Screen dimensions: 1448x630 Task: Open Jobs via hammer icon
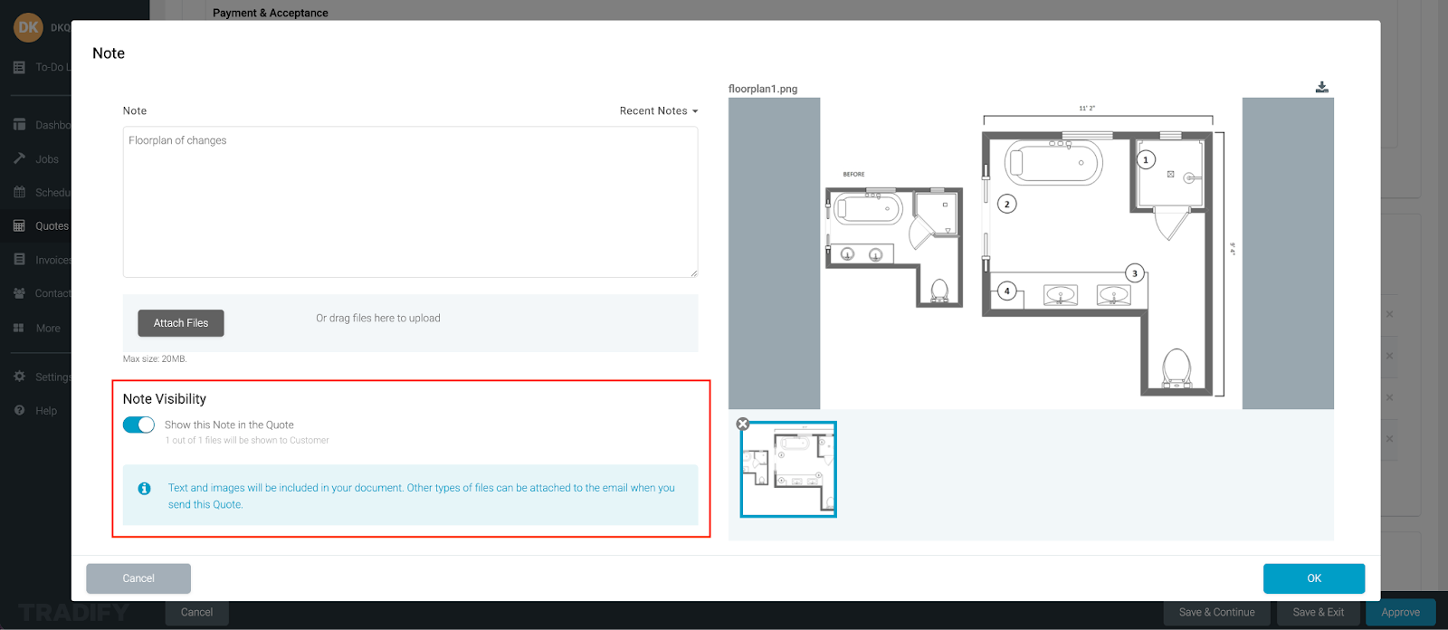pos(19,158)
